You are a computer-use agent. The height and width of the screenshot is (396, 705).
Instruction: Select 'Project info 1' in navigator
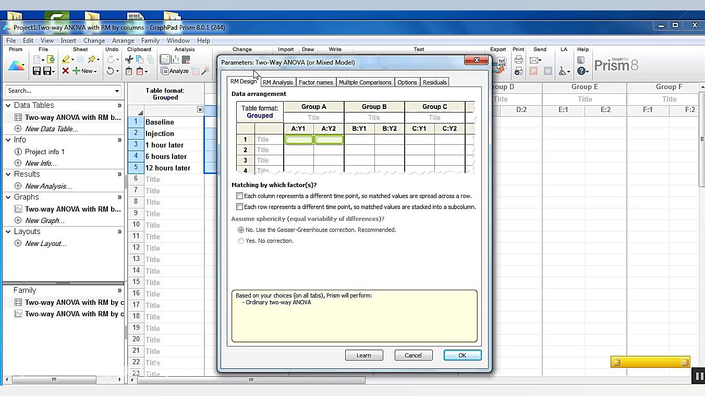point(45,152)
